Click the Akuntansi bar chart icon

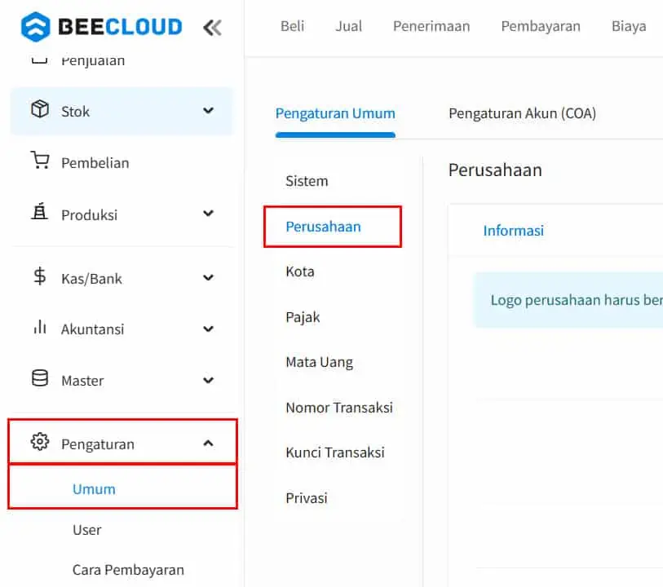click(40, 327)
